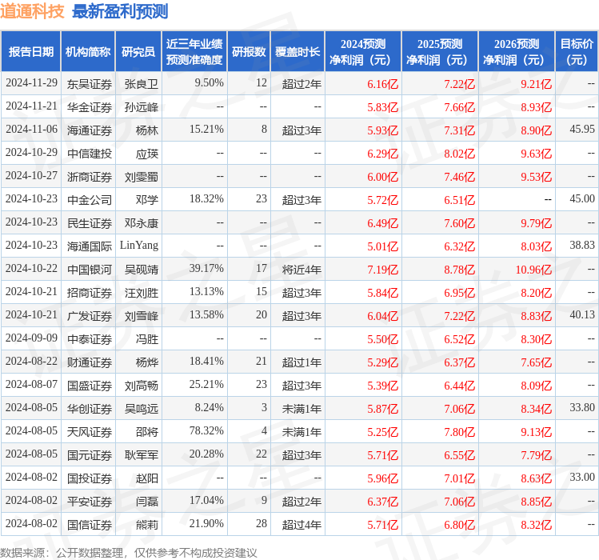The width and height of the screenshot is (599, 560).
Task: Click analyst name 张良卫
Action: (142, 83)
